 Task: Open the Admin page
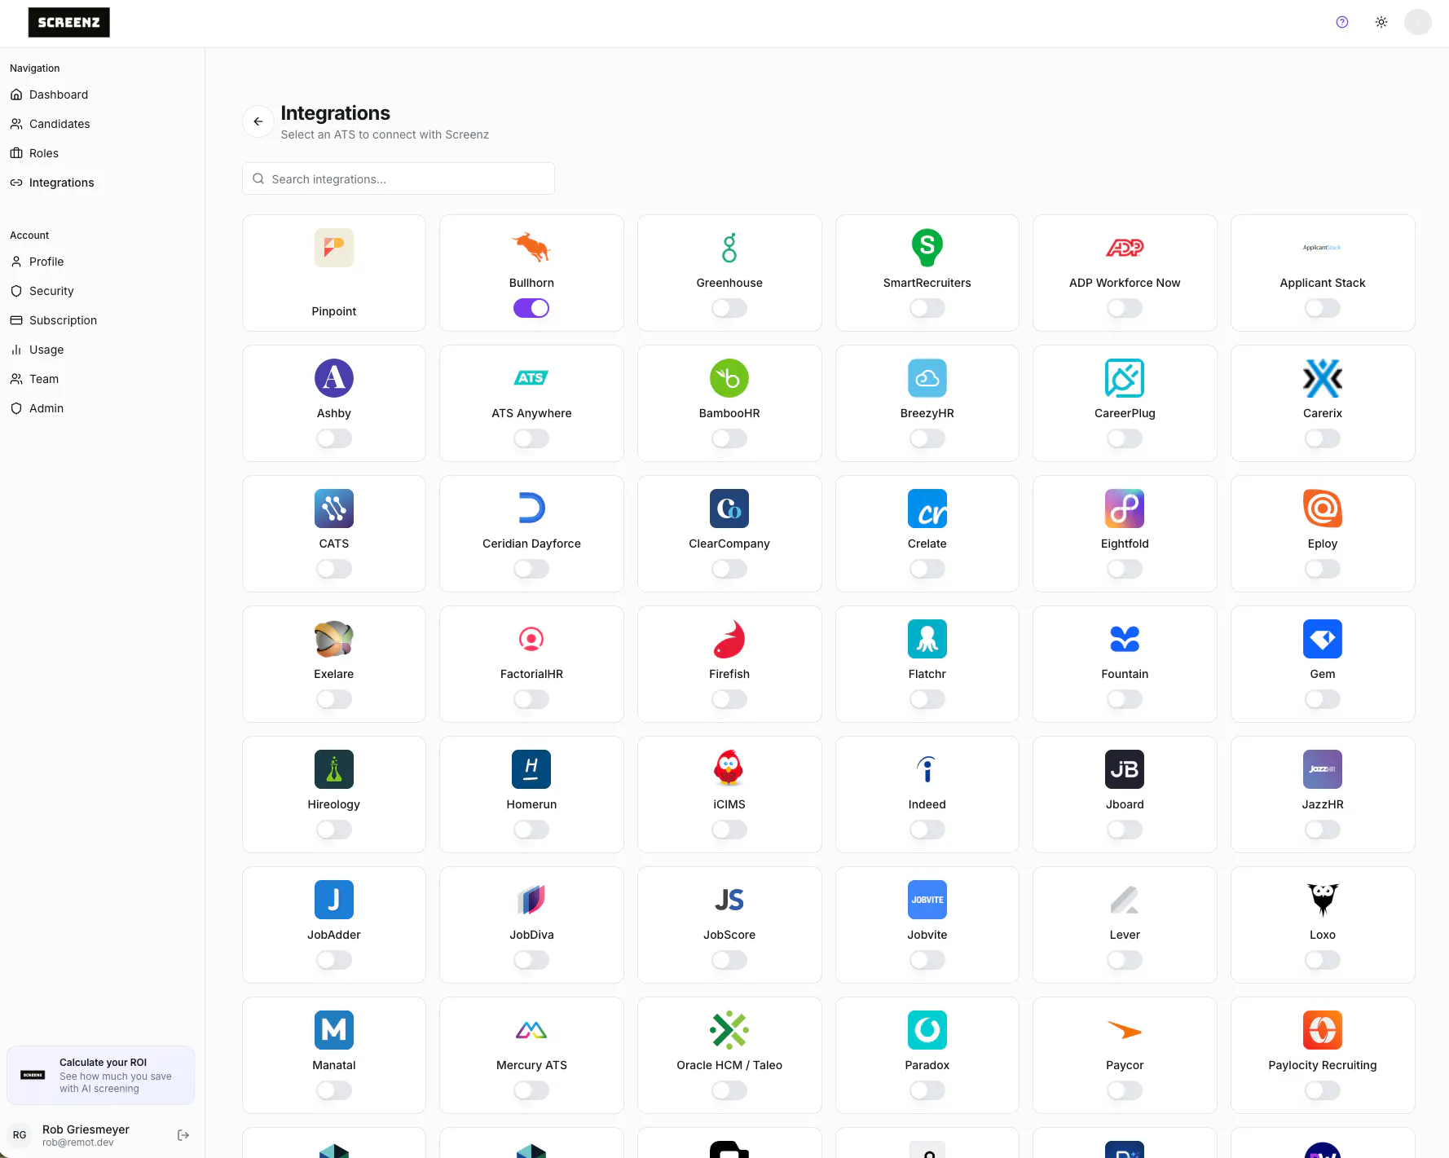tap(46, 408)
